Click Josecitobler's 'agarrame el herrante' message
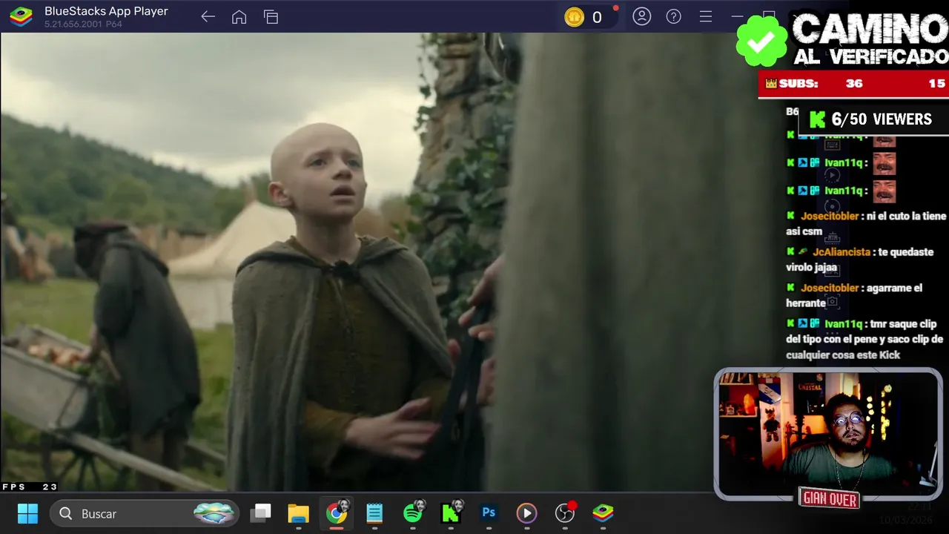 point(855,295)
